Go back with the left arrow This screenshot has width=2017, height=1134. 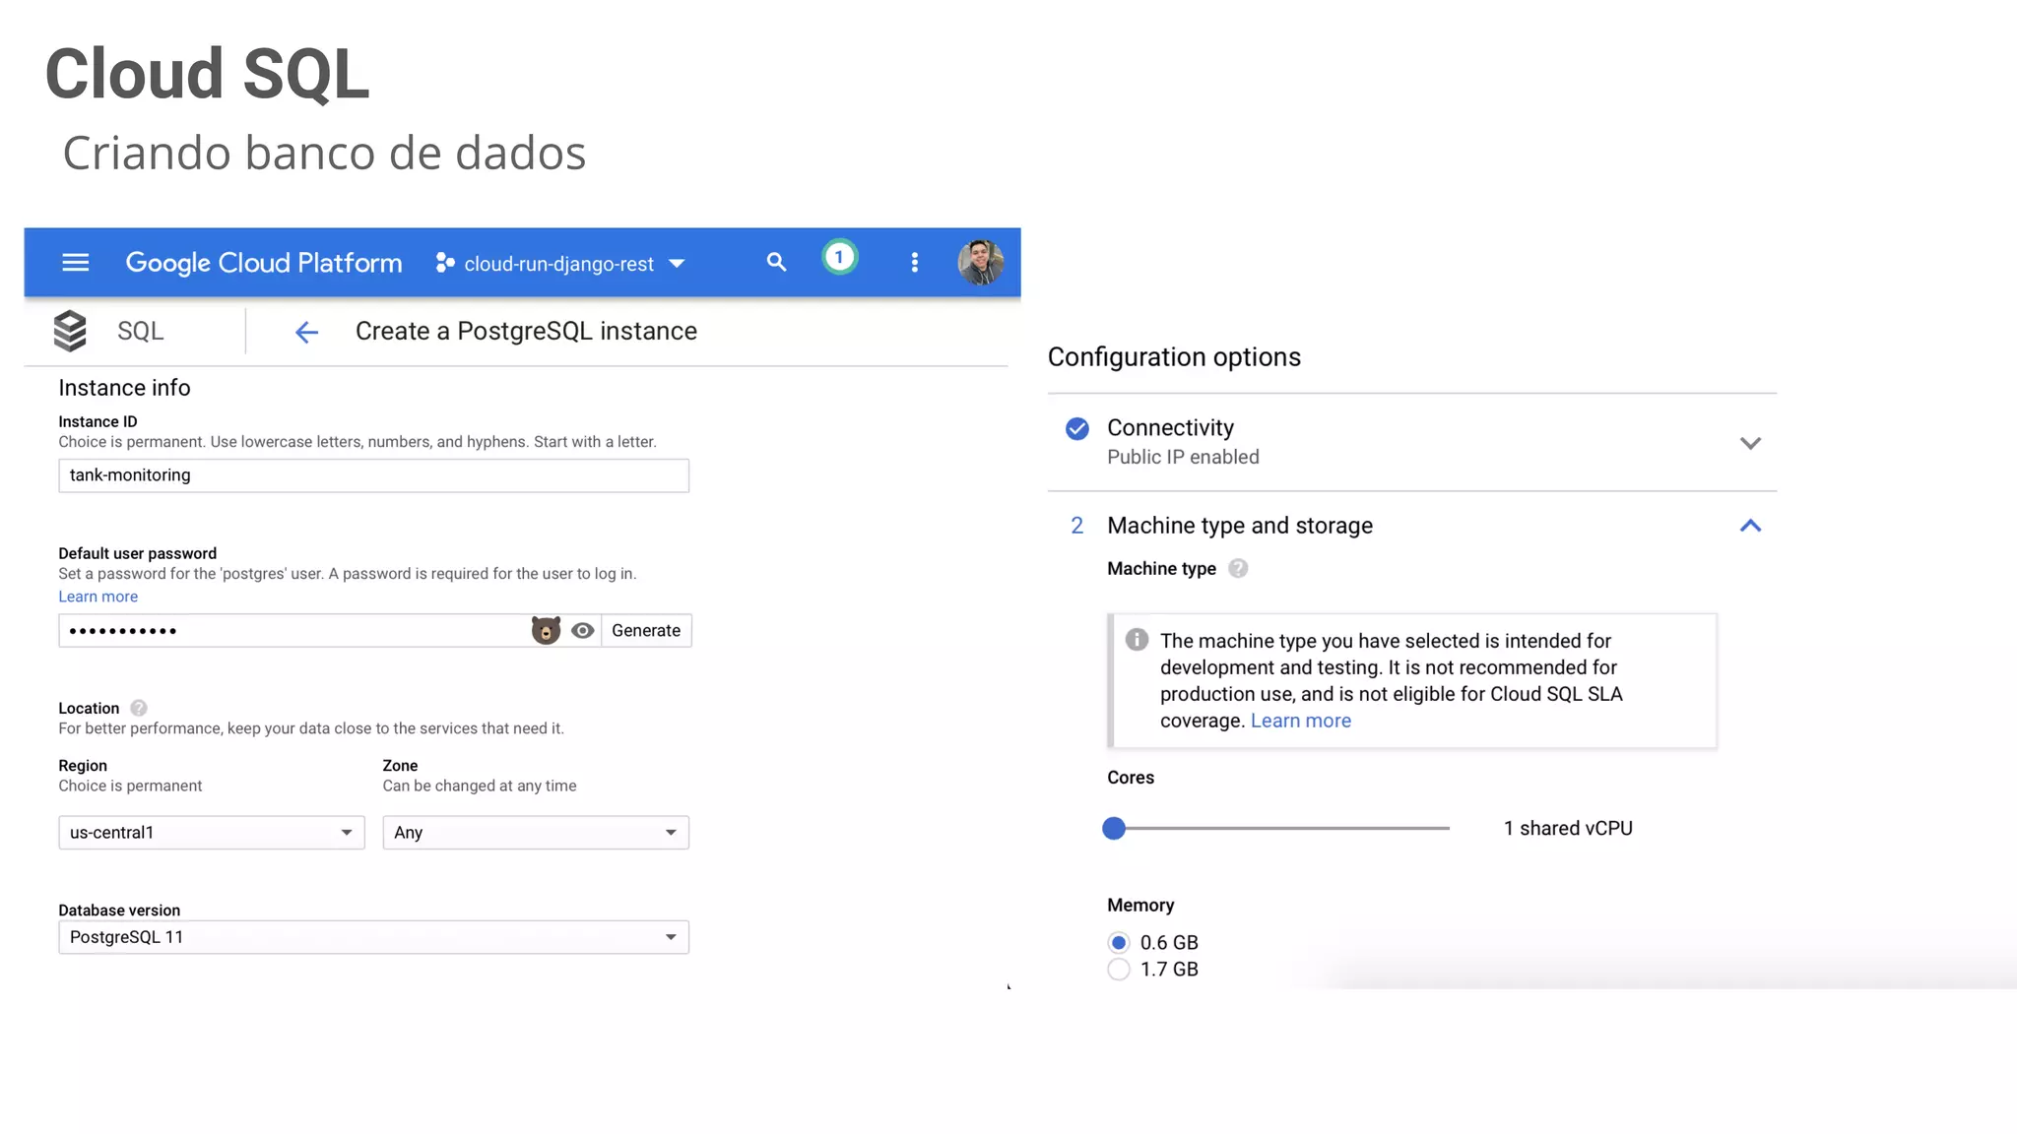pos(306,333)
